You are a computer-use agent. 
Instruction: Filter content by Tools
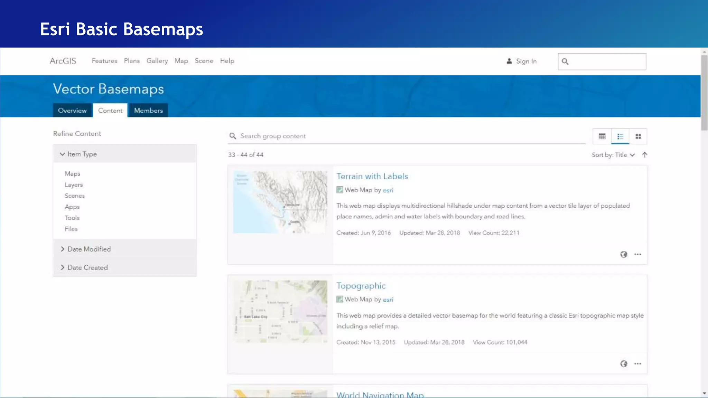click(72, 218)
